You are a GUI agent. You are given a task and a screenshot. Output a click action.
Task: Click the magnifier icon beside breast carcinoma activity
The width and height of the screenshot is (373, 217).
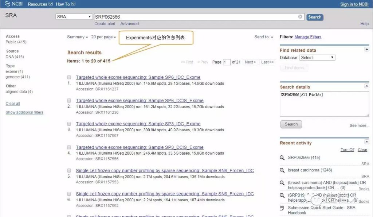tap(282, 170)
